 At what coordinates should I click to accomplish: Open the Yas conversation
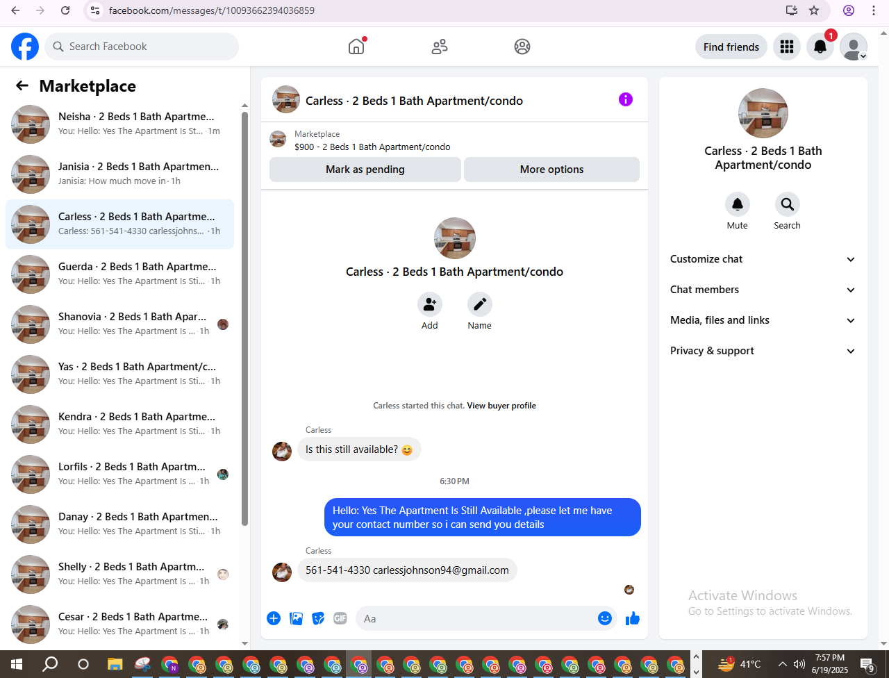tap(119, 374)
